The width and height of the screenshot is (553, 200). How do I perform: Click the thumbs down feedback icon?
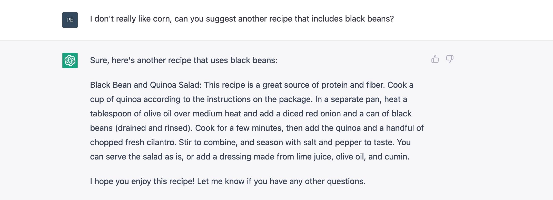450,59
